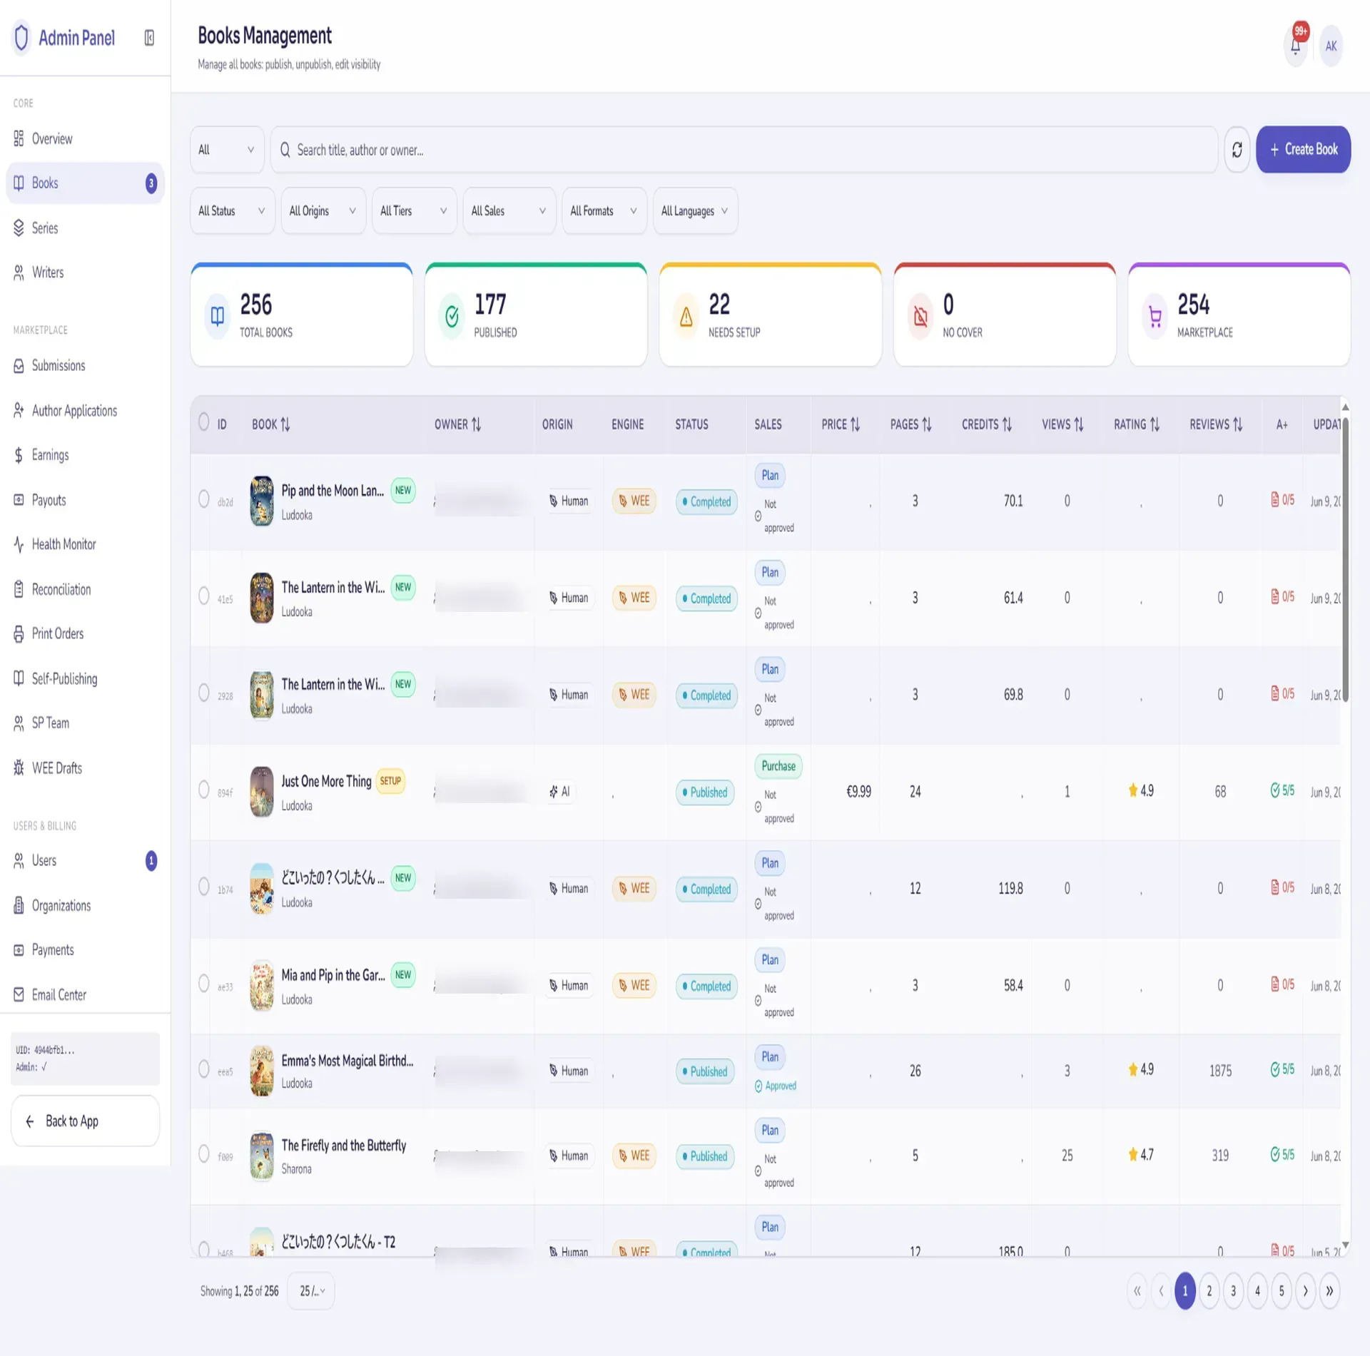Click the No Cover icon

click(920, 315)
